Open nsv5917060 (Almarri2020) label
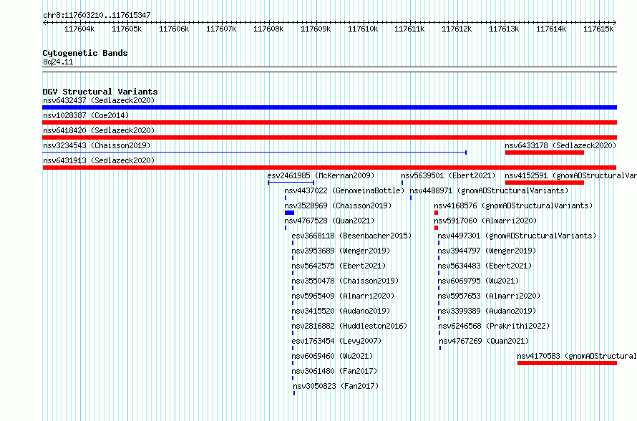Viewport: 637px width, 421px height. coord(485,221)
